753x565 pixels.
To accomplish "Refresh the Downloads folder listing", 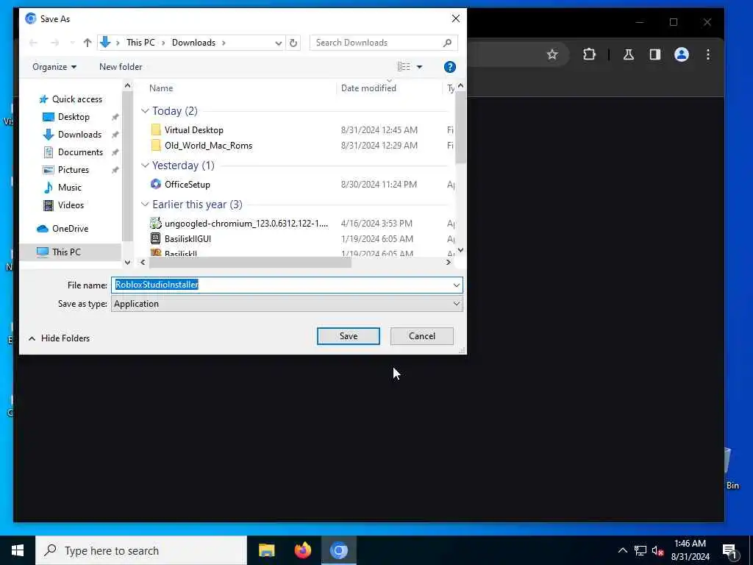I will point(293,43).
